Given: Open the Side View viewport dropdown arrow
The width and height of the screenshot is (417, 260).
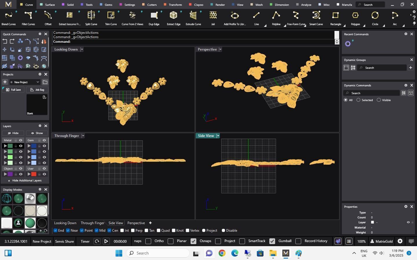Looking at the screenshot, I should point(218,136).
